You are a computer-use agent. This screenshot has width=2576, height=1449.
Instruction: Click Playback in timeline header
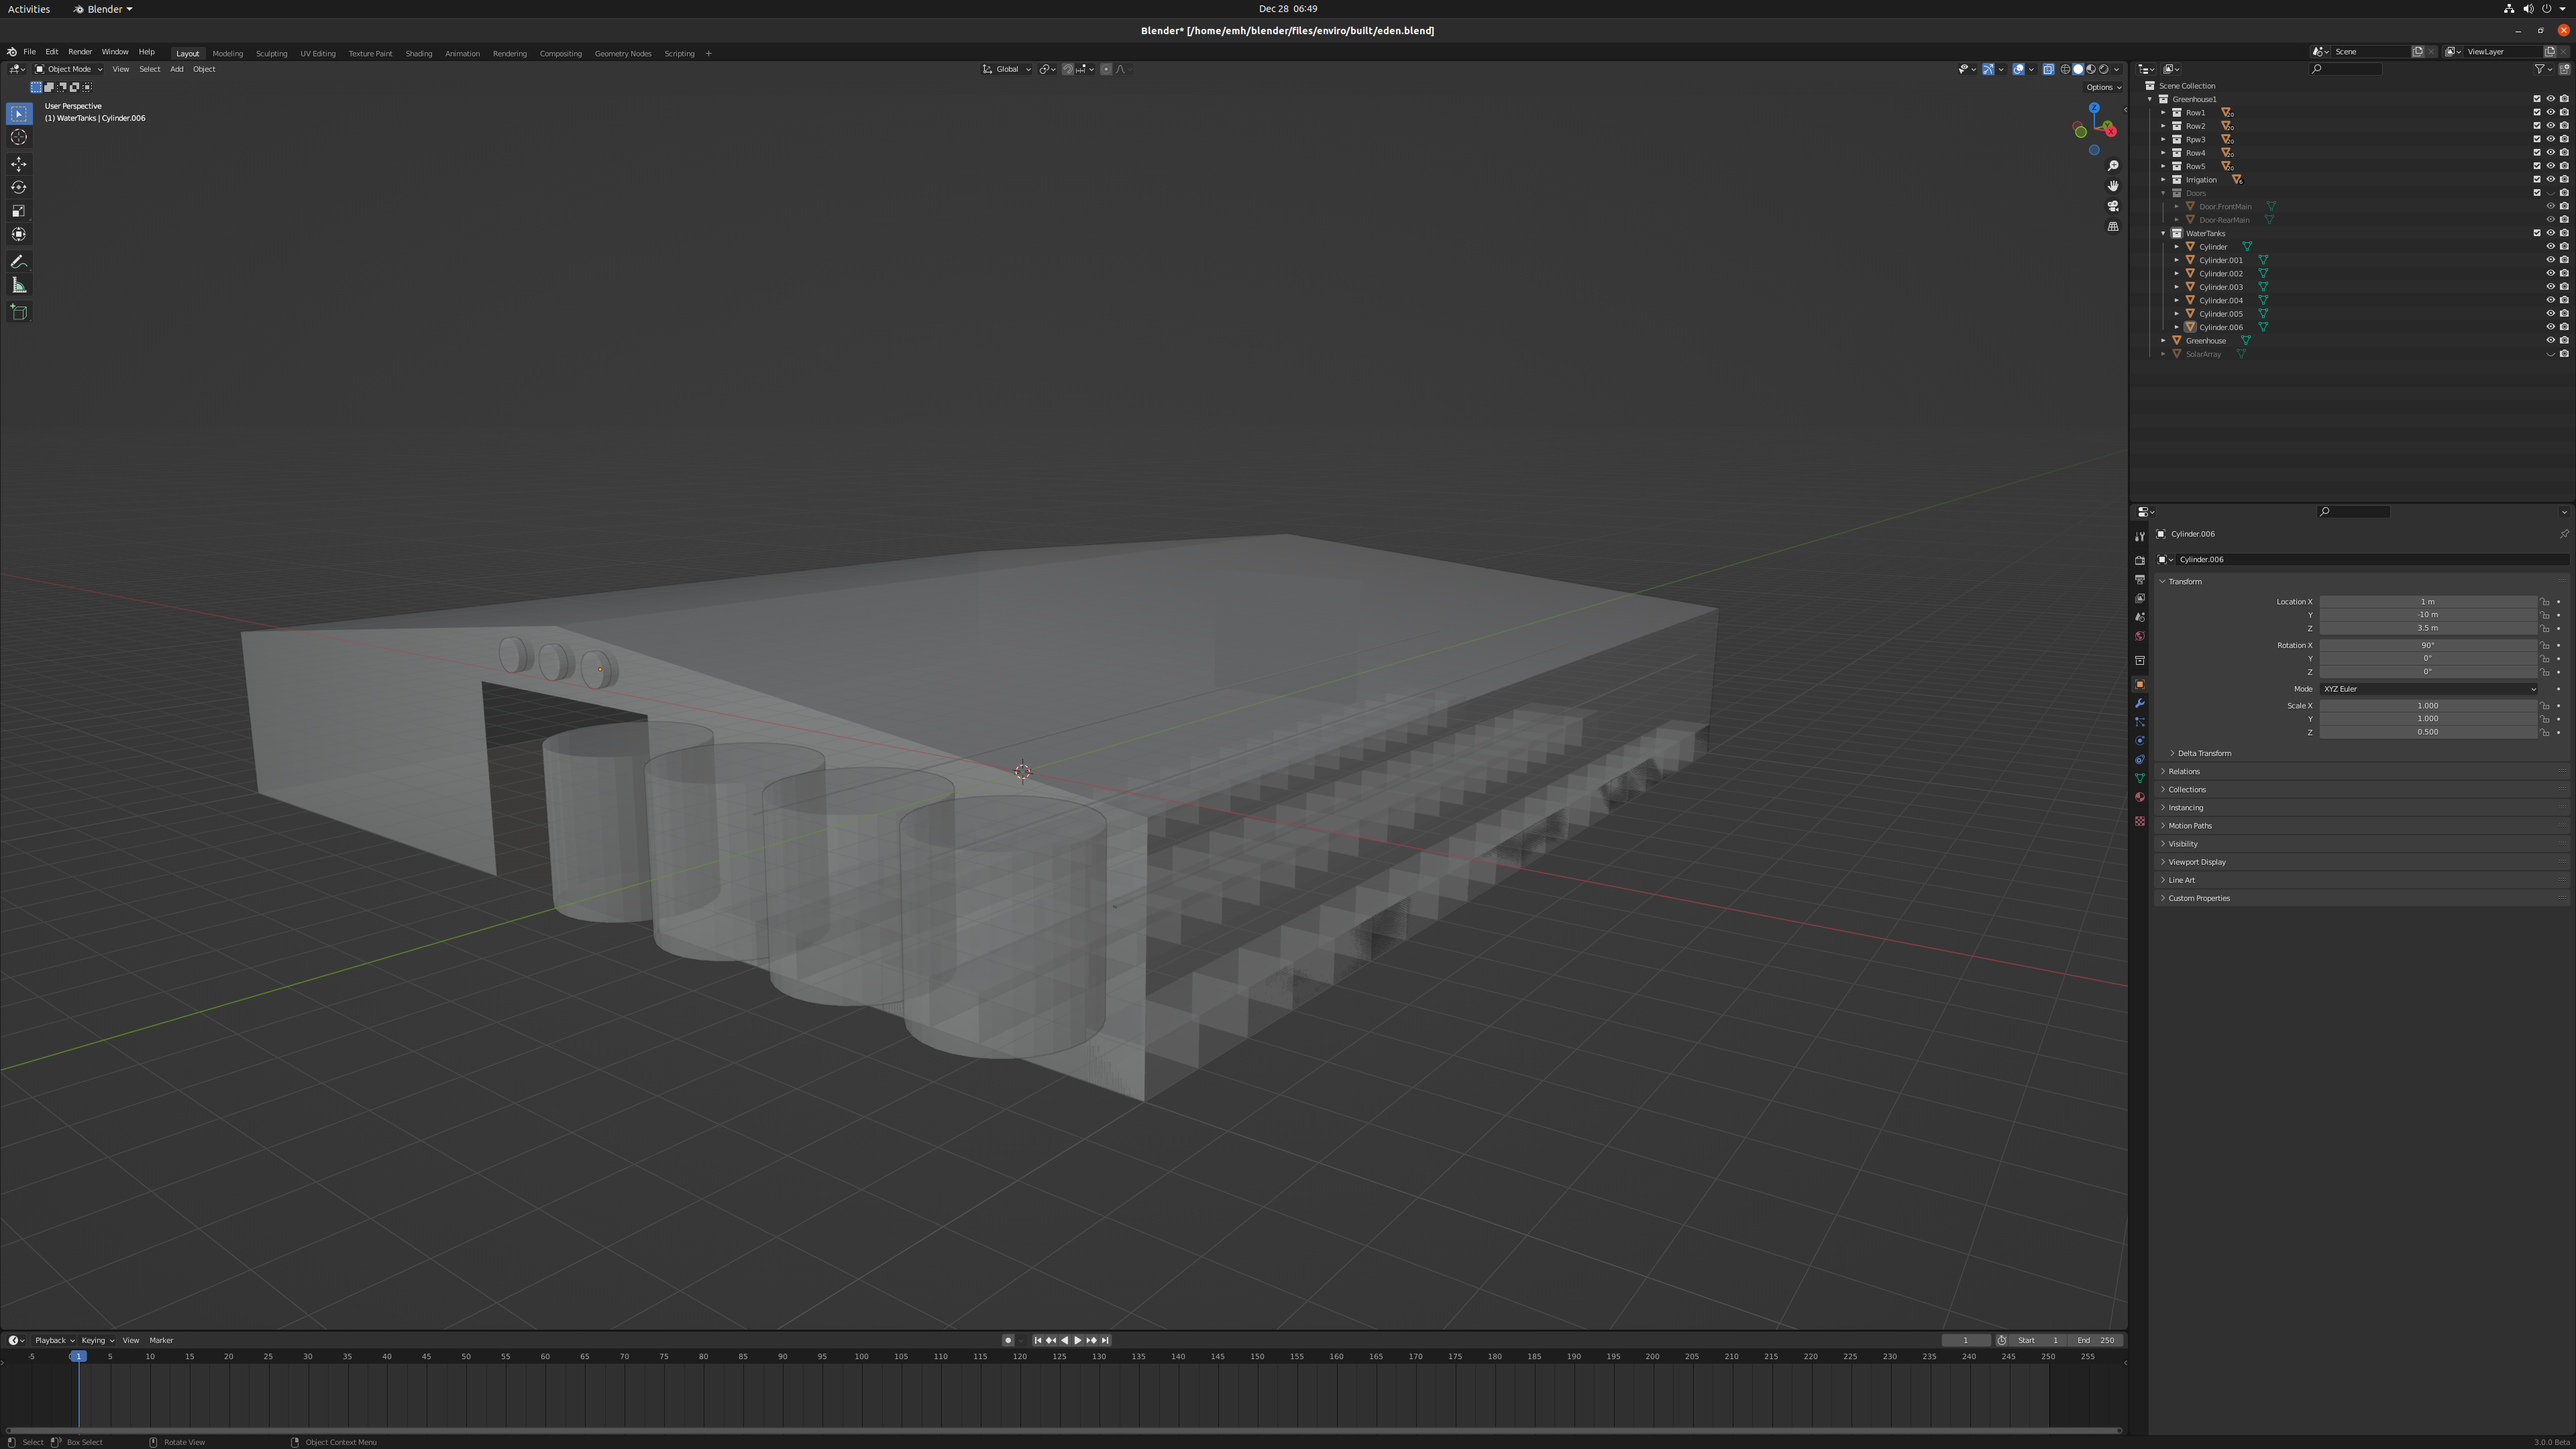point(54,1340)
